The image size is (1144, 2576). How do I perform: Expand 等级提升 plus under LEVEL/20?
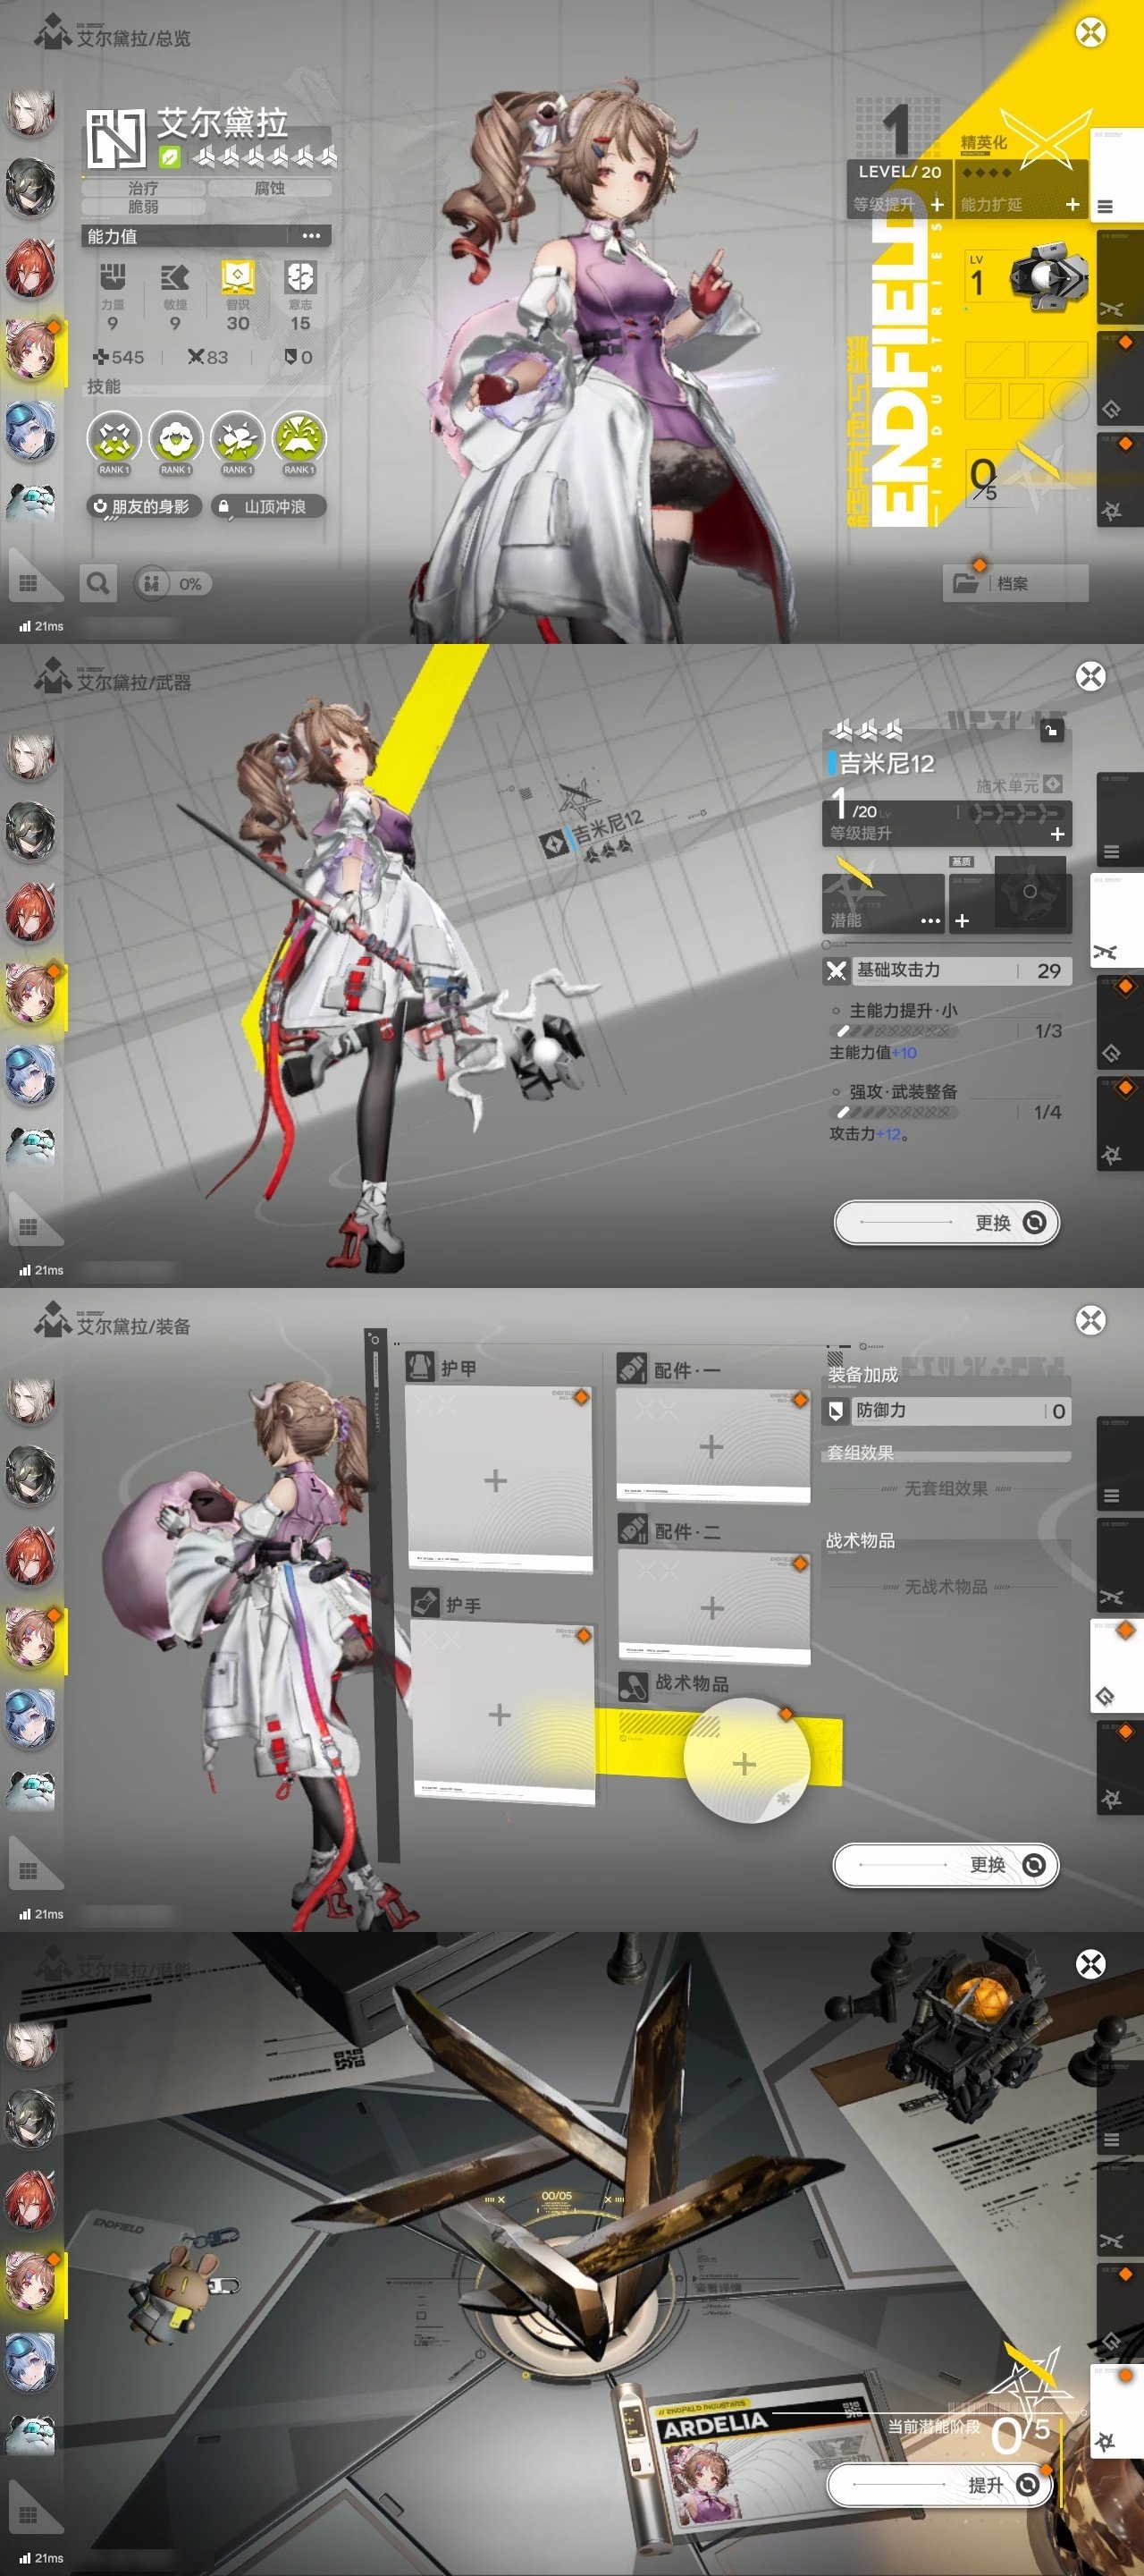(938, 204)
